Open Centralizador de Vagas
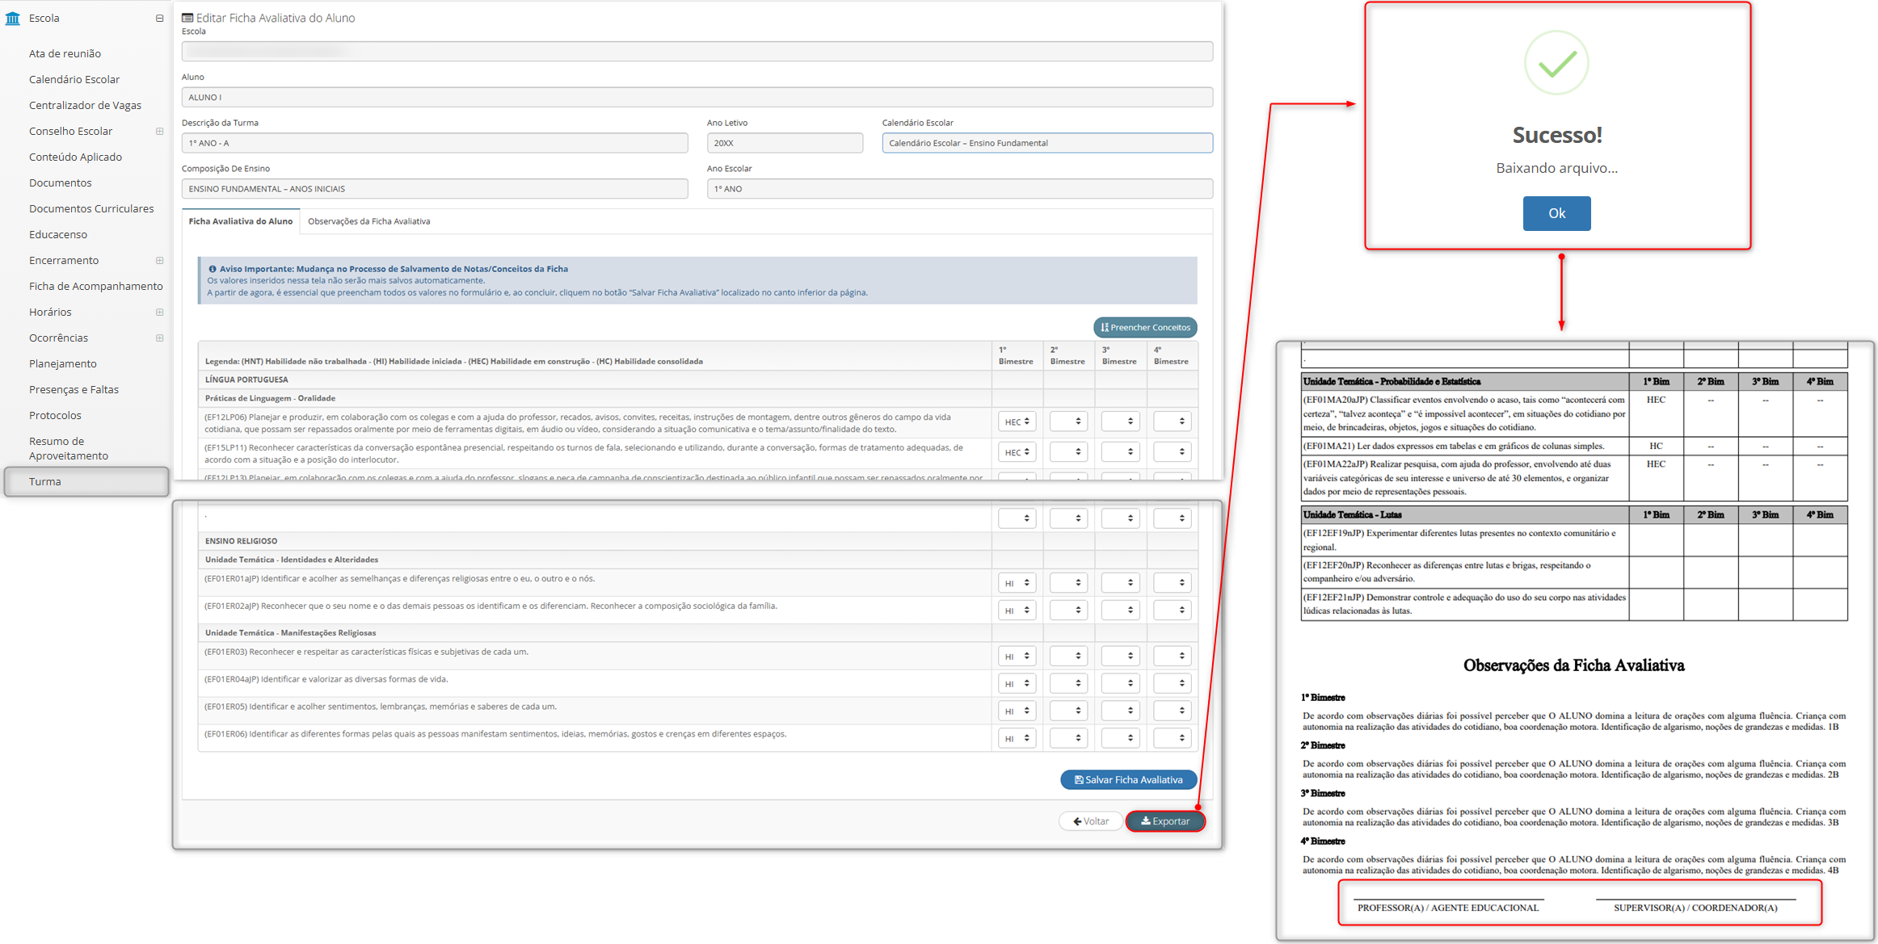1878x944 pixels. [85, 105]
